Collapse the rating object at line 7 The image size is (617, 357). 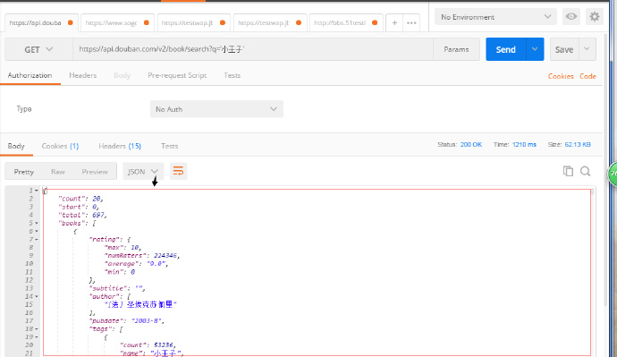tap(36, 239)
